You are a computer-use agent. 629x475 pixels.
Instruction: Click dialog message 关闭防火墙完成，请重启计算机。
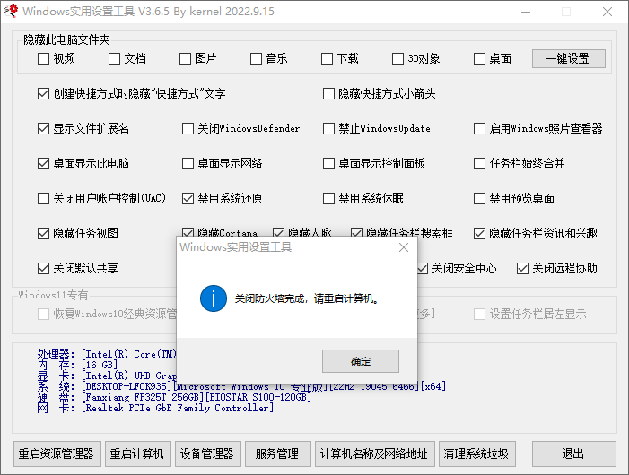pos(307,298)
